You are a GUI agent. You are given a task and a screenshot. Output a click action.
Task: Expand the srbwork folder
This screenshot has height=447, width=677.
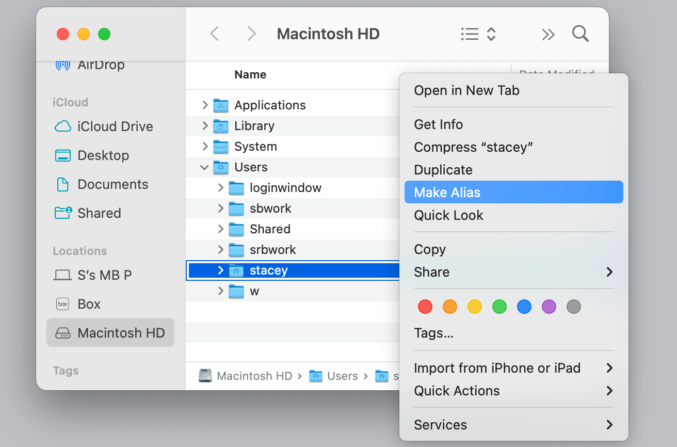point(220,250)
